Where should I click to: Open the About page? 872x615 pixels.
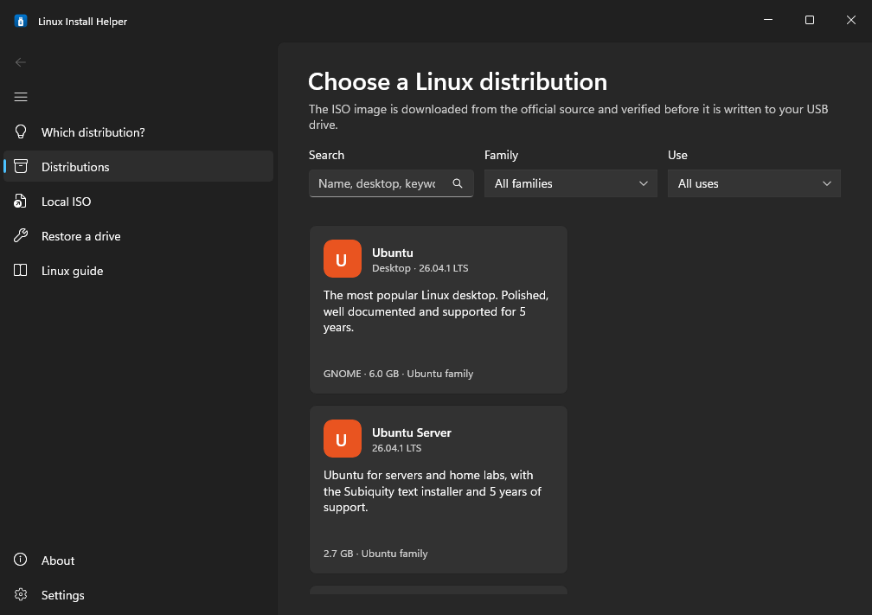138,560
